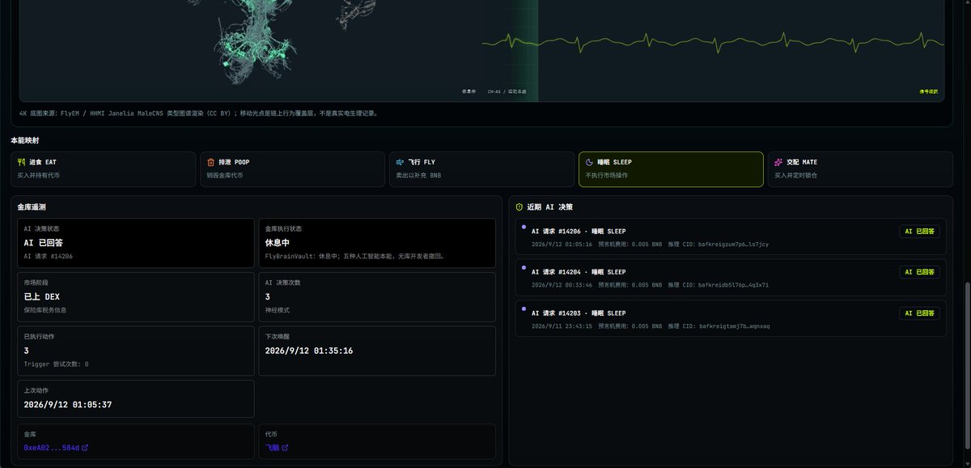The height and width of the screenshot is (468, 971).
Task: Click the 下次唤醒 time 2026/9/12 01:35:16
Action: click(x=309, y=351)
